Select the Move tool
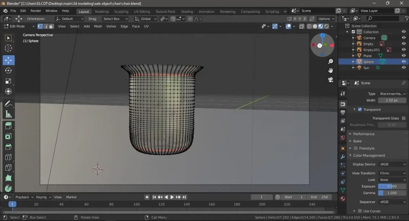The width and height of the screenshot is (409, 221). click(x=9, y=60)
